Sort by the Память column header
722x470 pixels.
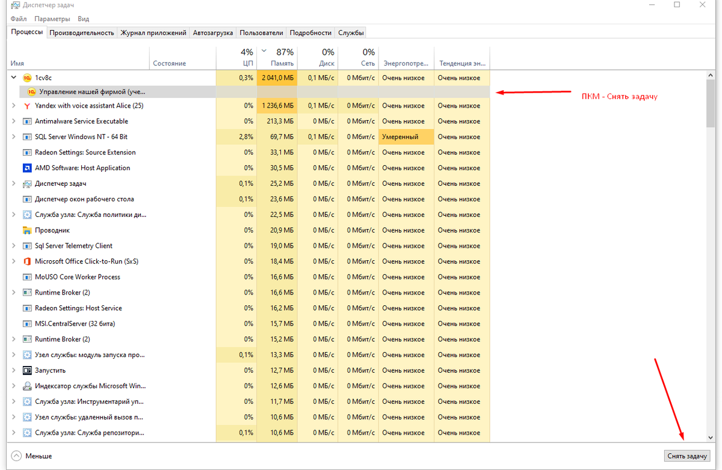pyautogui.click(x=277, y=58)
